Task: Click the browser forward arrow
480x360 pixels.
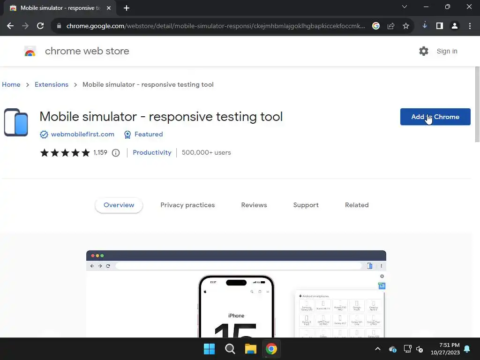Action: pos(25,26)
